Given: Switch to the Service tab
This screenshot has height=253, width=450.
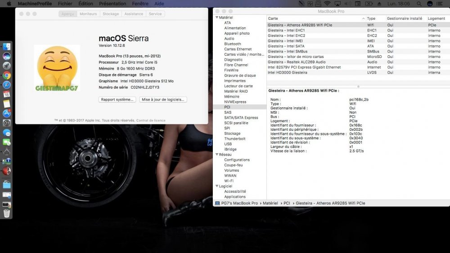Looking at the screenshot, I should tap(155, 14).
